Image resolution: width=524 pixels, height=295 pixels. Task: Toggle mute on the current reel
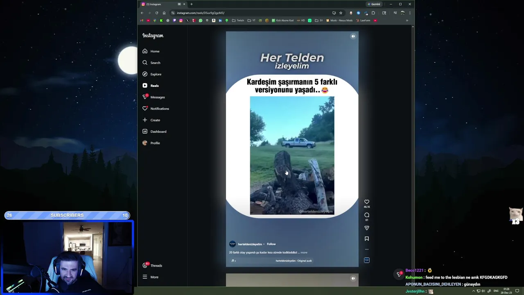click(353, 36)
